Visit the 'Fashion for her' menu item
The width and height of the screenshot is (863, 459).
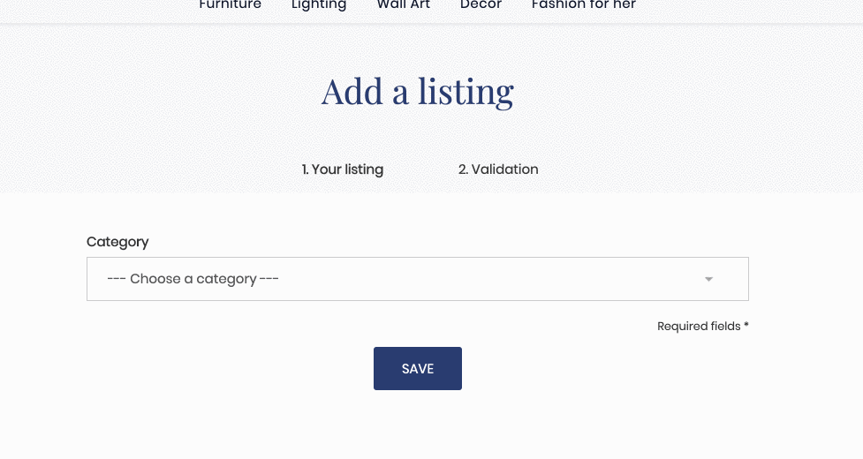583,5
